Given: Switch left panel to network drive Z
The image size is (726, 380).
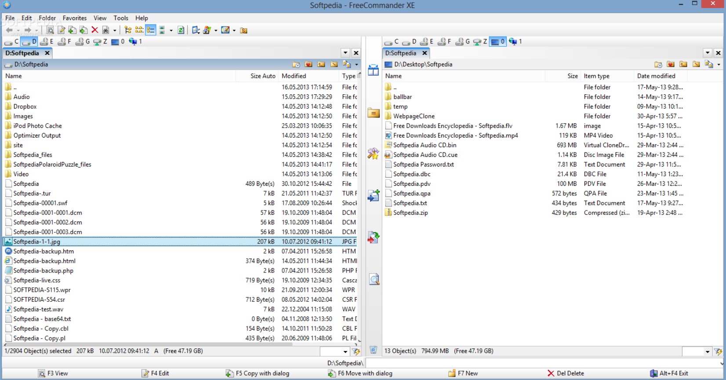Looking at the screenshot, I should coord(100,42).
